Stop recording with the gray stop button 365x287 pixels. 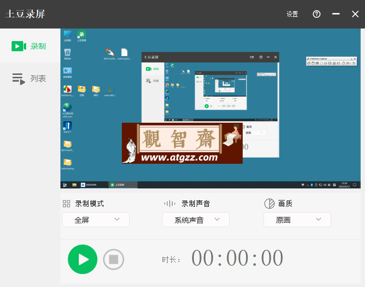click(x=114, y=259)
